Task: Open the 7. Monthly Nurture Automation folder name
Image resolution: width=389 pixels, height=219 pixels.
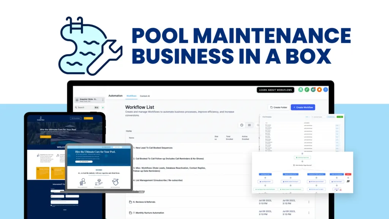Action: [149, 213]
